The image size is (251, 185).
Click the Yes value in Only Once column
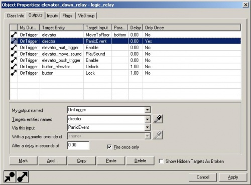pyautogui.click(x=148, y=41)
